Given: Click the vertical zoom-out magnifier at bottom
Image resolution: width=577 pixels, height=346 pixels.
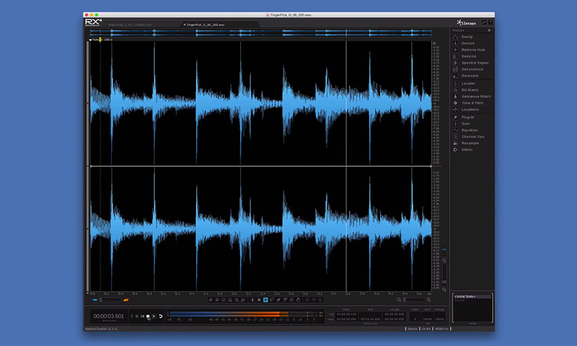Looking at the screenshot, I should [x=444, y=290].
